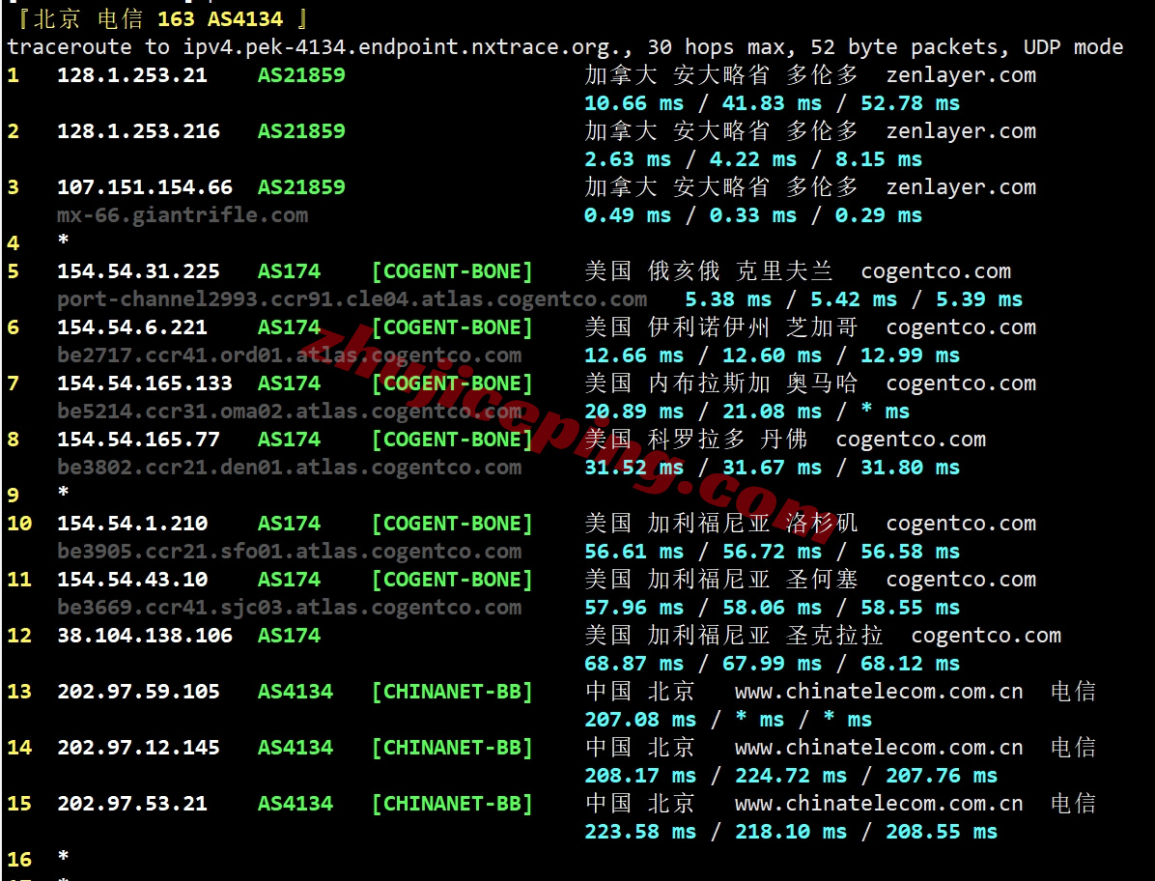Click the AS21859 label on hop 2
Viewport: 1155px width, 881px height.
(x=300, y=131)
